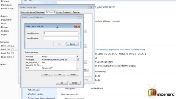Select Computer in the navigation pane
Viewport: 176px width, 99px height.
(4, 42)
